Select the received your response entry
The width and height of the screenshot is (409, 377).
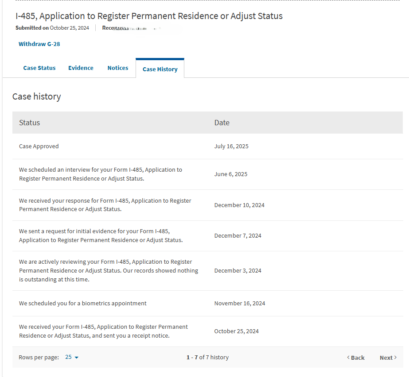pyautogui.click(x=105, y=205)
